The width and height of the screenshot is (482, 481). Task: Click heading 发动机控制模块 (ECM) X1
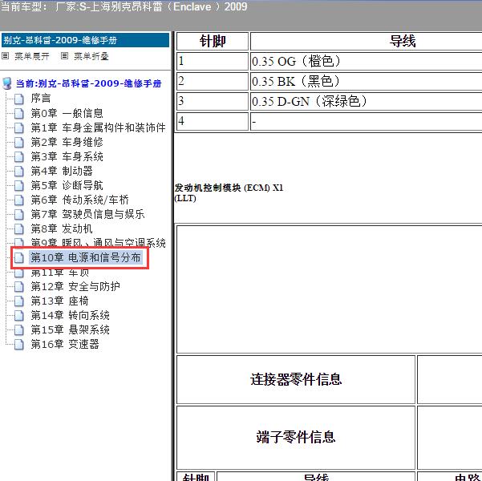(229, 188)
